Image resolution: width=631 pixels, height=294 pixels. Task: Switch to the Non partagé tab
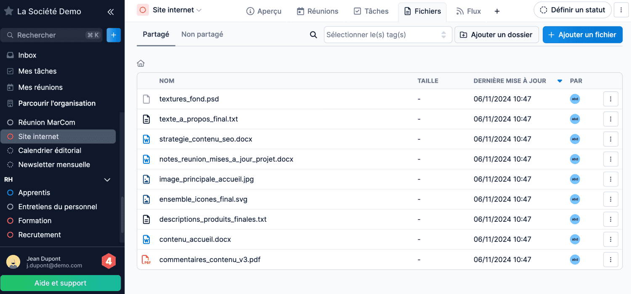point(202,34)
